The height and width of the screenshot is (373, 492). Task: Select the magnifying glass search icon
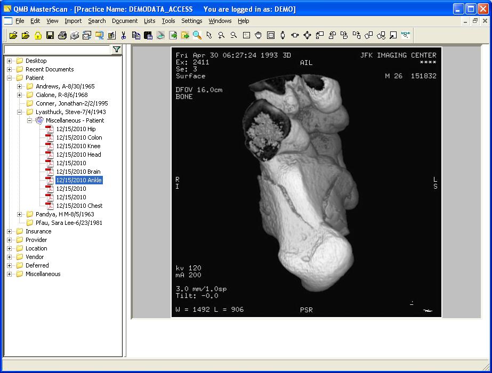[197, 36]
